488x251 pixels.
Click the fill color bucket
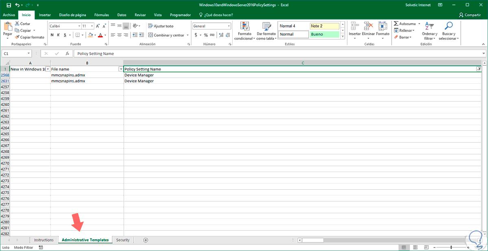tap(91, 35)
